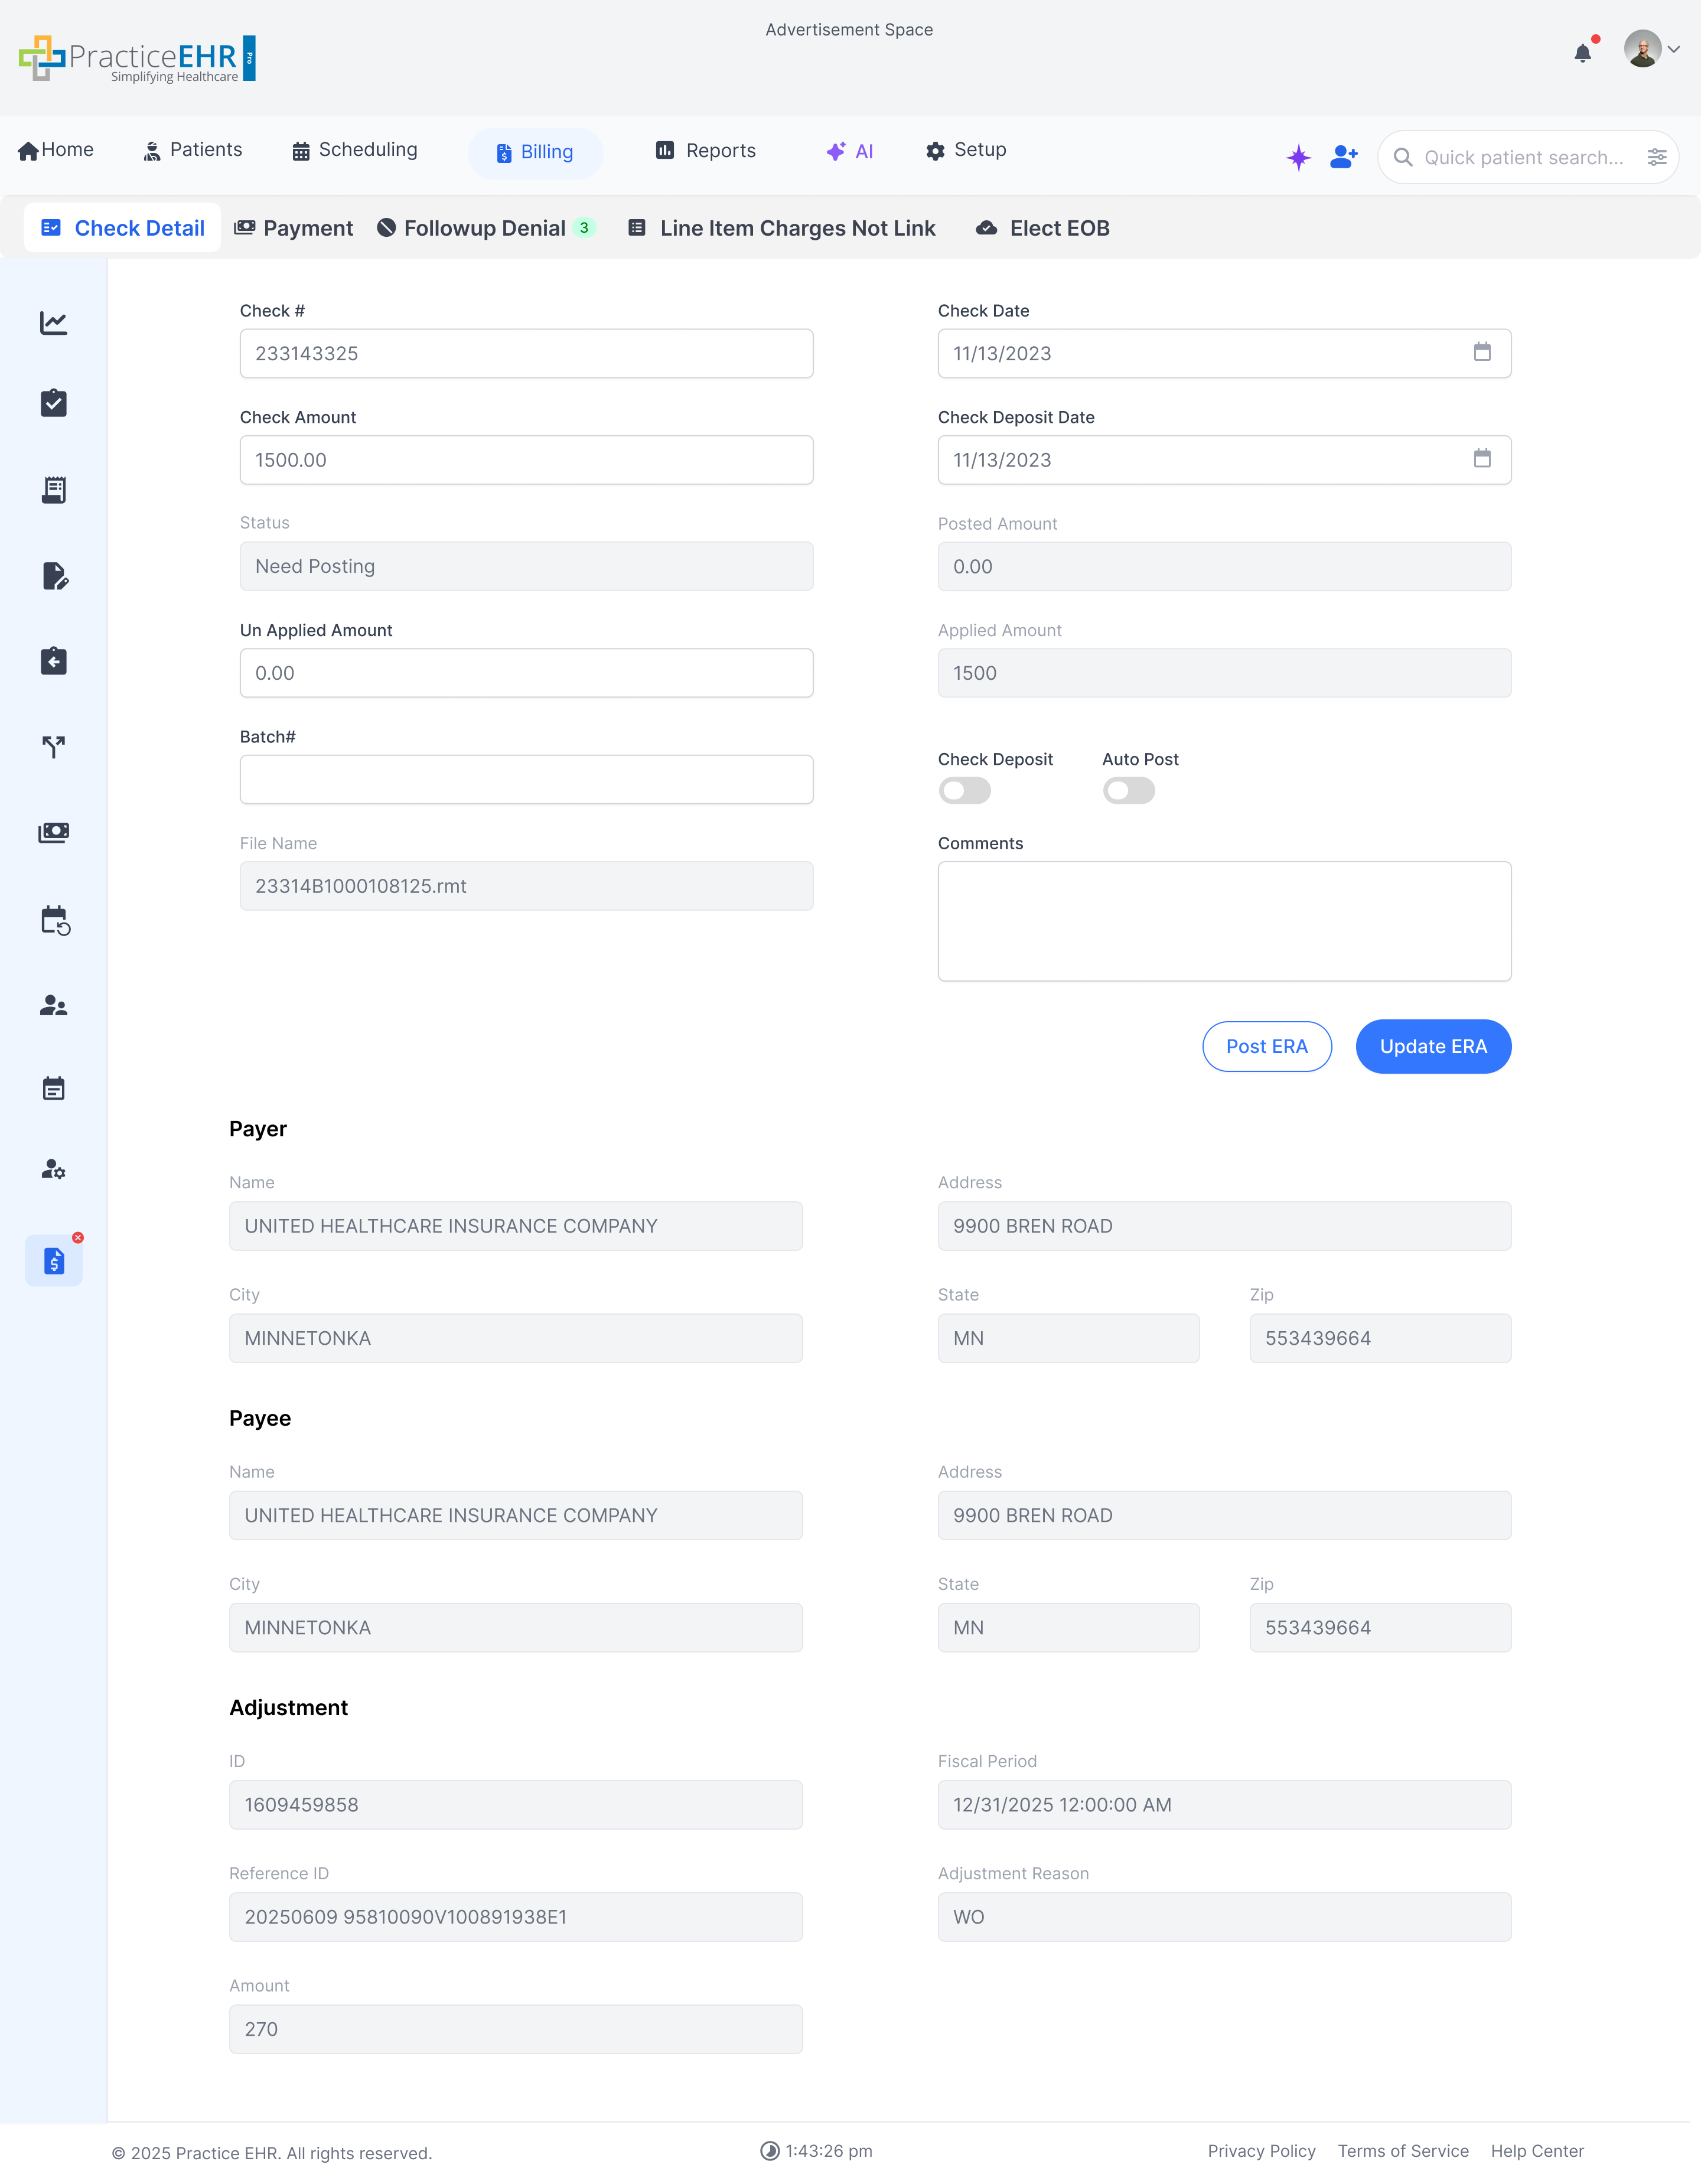Open the analytics chart icon in sidebar

tap(53, 322)
